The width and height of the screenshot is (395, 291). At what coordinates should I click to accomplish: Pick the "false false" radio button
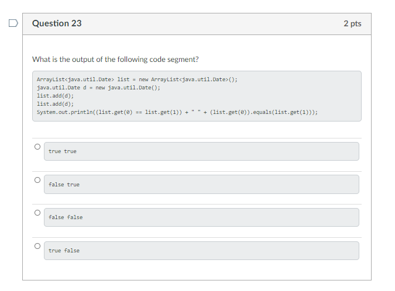coord(37,213)
